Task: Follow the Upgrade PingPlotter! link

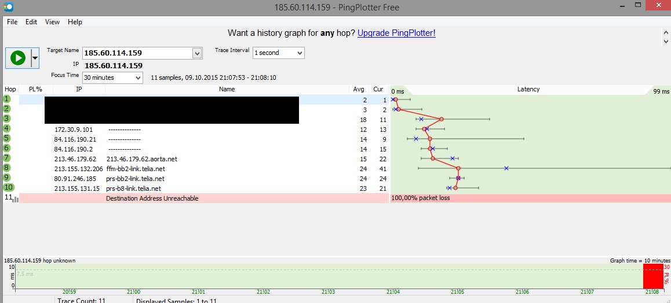Action: pyautogui.click(x=396, y=33)
